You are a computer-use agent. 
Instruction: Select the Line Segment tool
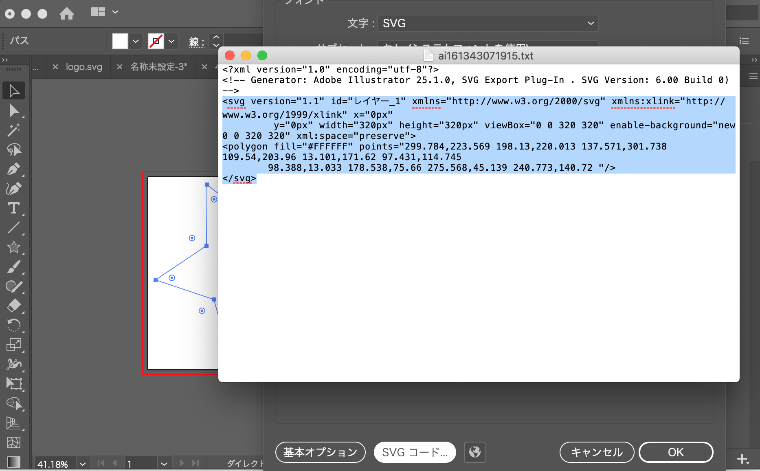(x=14, y=227)
